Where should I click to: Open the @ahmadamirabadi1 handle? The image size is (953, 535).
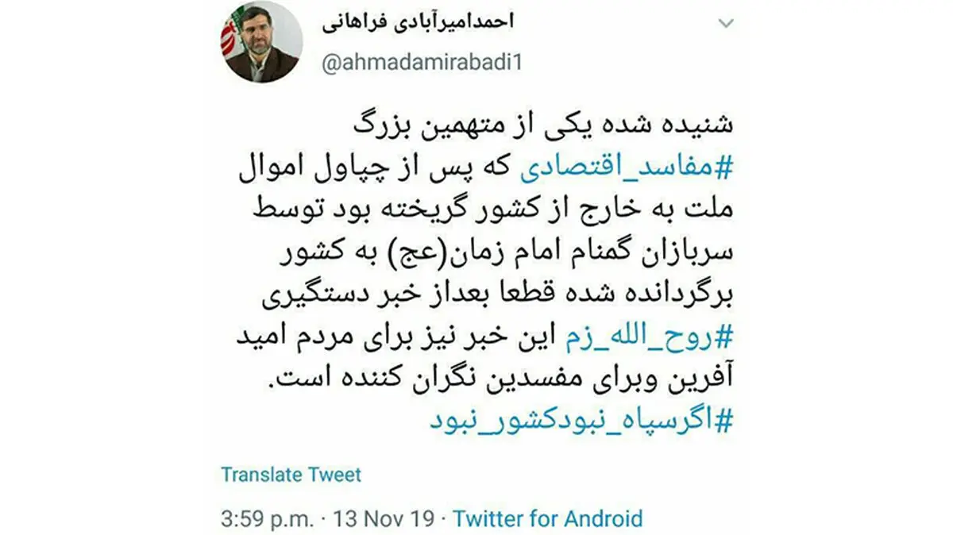click(422, 64)
